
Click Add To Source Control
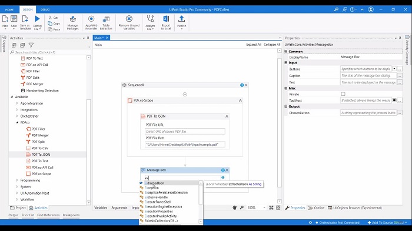[x=387, y=223]
